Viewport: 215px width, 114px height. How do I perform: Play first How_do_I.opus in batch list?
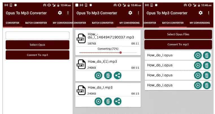pyautogui.click(x=198, y=55)
